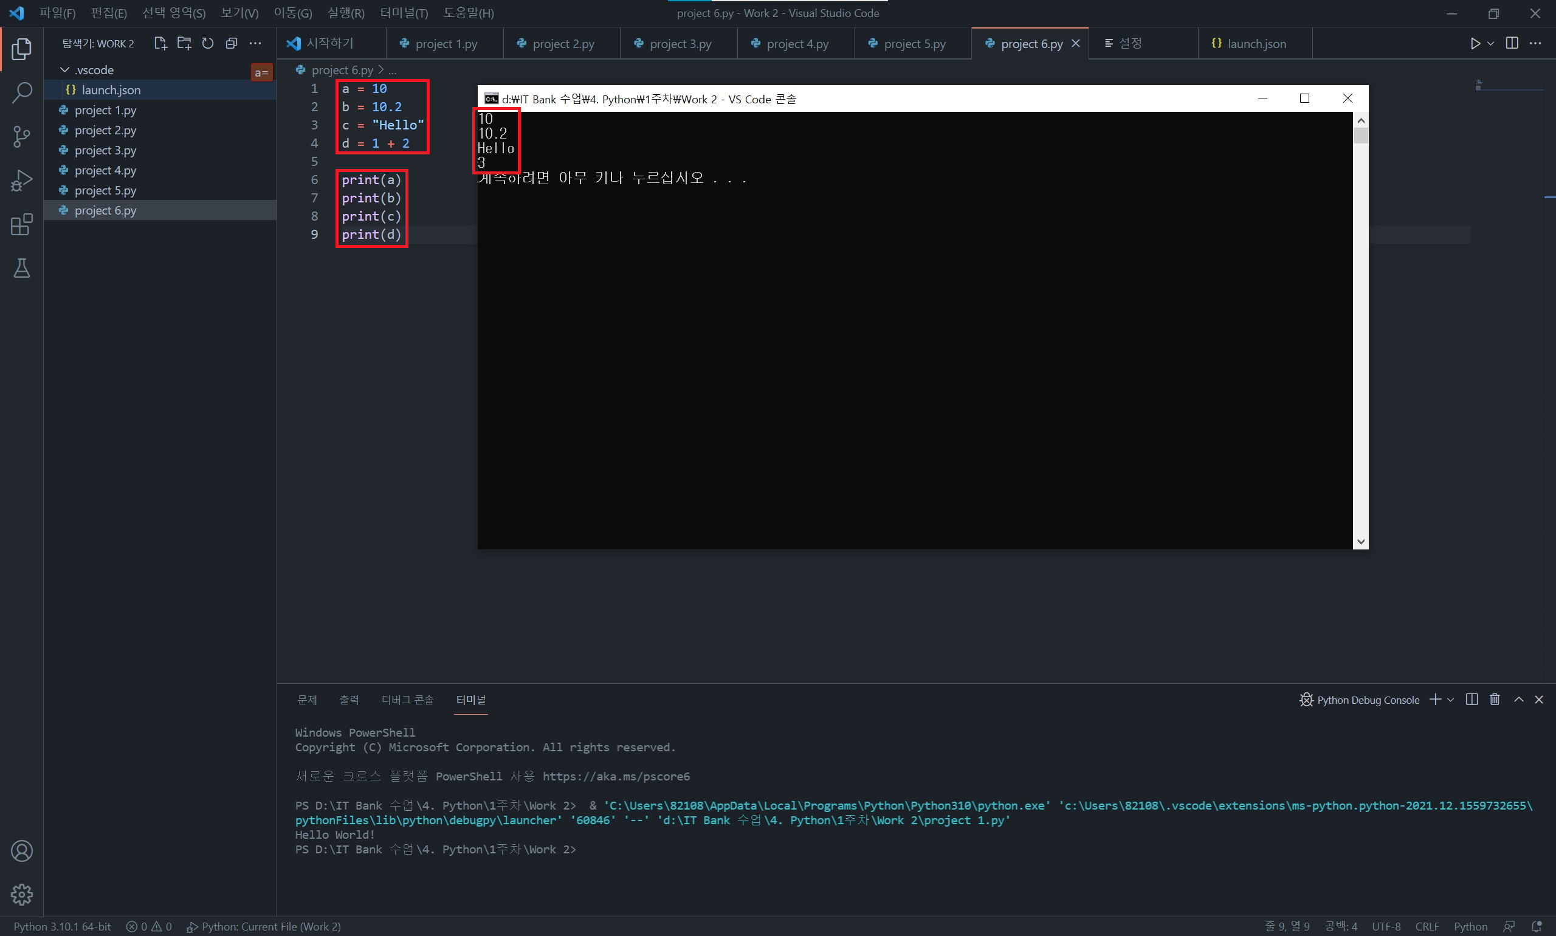Toggle split editor layout button

(1512, 43)
